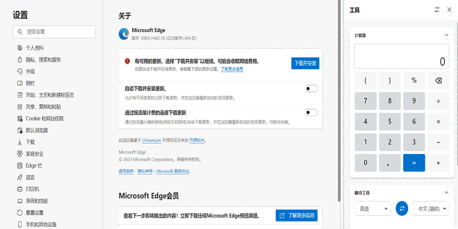Open the Chromium link
458x229 pixels.
152,140
